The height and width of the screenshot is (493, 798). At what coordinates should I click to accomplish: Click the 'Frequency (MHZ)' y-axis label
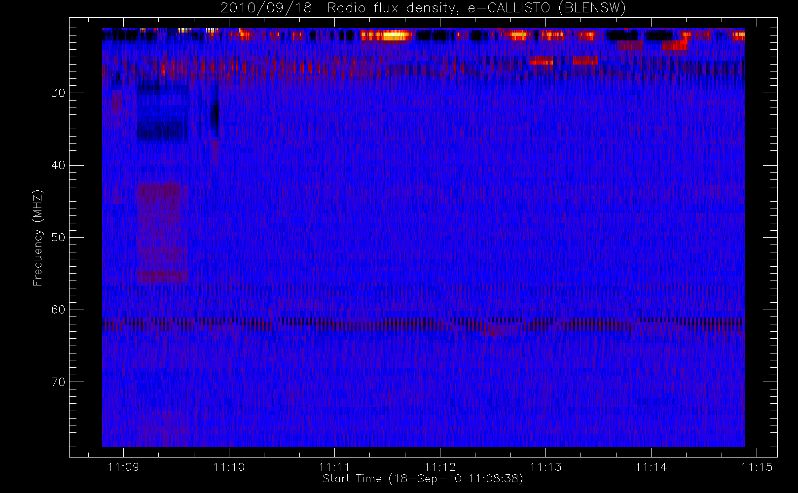(x=38, y=238)
